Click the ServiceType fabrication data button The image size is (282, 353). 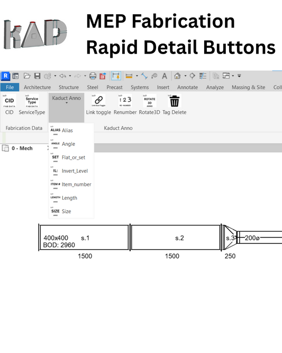coord(32,104)
